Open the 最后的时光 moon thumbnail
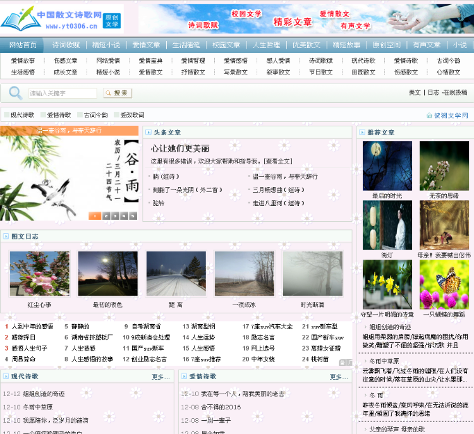 (x=387, y=166)
